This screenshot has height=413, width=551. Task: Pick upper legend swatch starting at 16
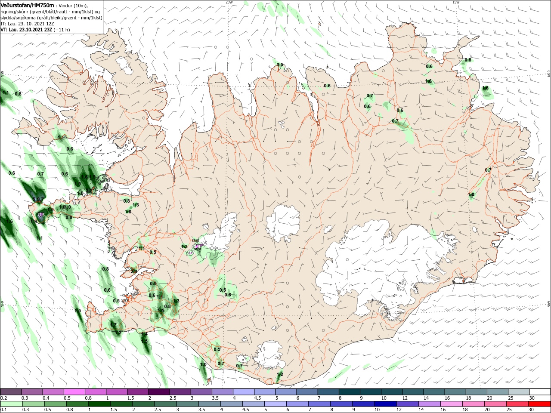click(x=455, y=392)
